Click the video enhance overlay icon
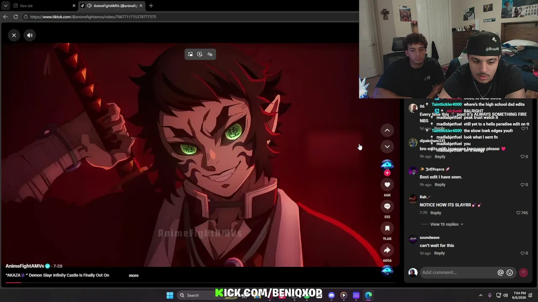Viewport: 538px width, 302px height. tap(200, 54)
